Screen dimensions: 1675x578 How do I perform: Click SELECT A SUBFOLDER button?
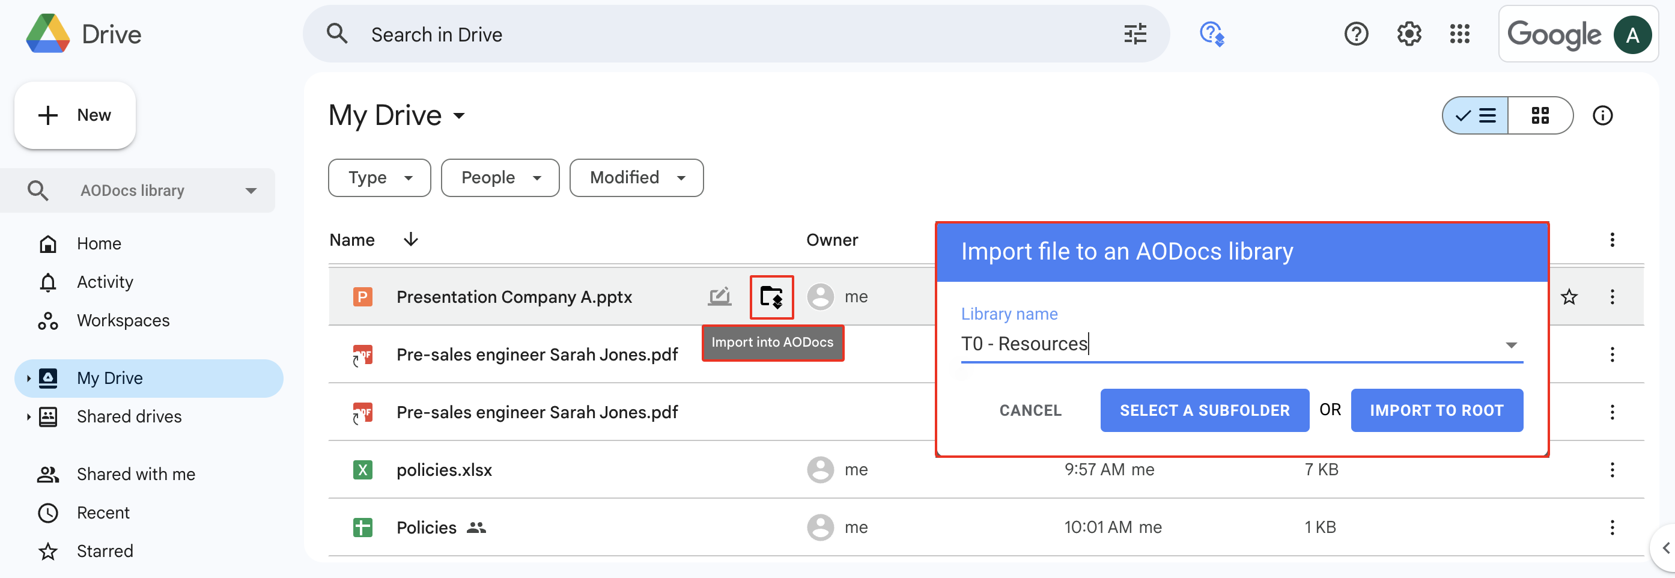(x=1204, y=410)
